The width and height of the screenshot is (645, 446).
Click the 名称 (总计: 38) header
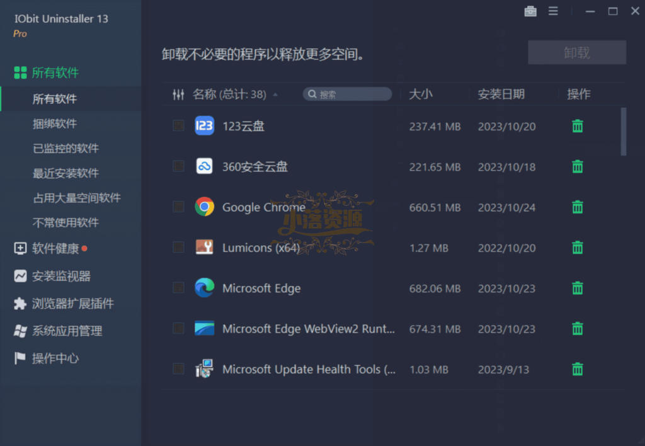click(229, 94)
